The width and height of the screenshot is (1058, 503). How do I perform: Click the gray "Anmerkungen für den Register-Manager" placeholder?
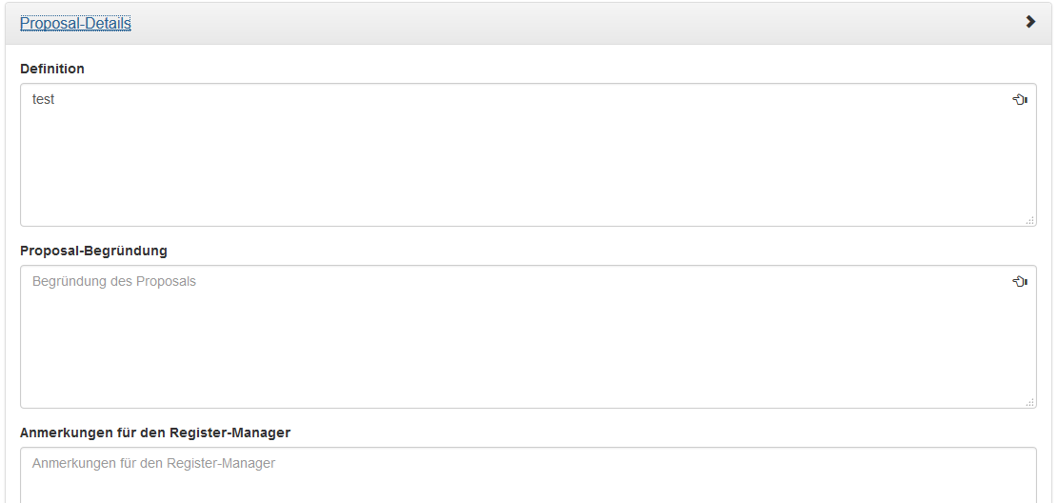point(154,463)
